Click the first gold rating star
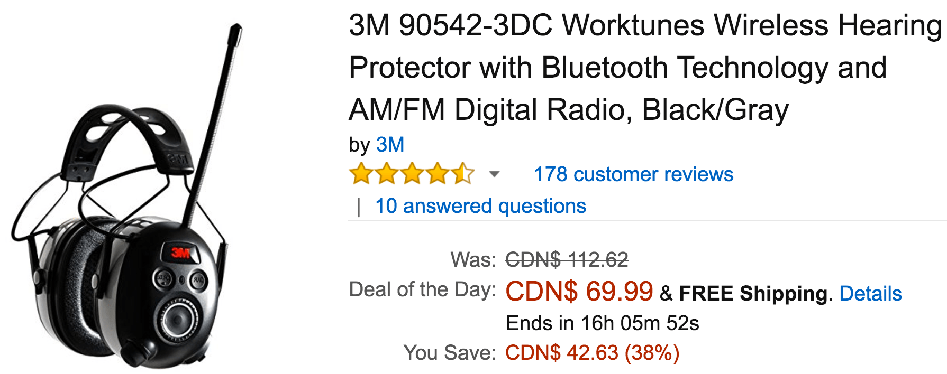Image resolution: width=947 pixels, height=374 pixels. click(x=361, y=174)
